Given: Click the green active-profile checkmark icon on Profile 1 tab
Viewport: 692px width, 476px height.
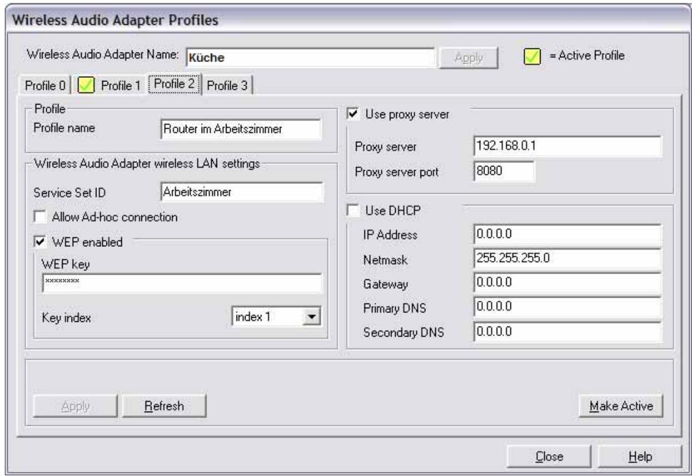Looking at the screenshot, I should coord(86,86).
